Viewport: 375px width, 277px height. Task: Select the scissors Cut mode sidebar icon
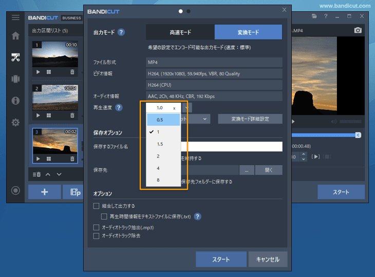(15, 57)
